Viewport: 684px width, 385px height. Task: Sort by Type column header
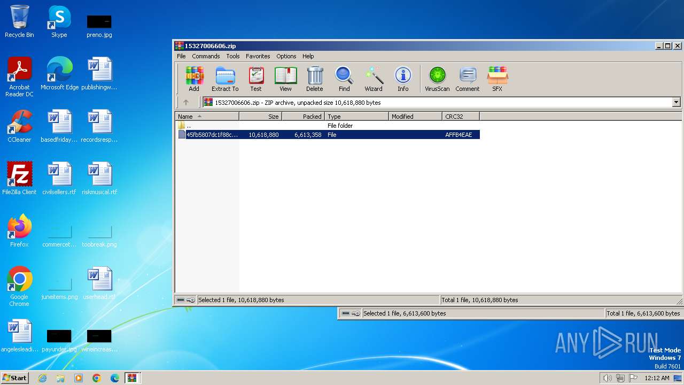356,116
